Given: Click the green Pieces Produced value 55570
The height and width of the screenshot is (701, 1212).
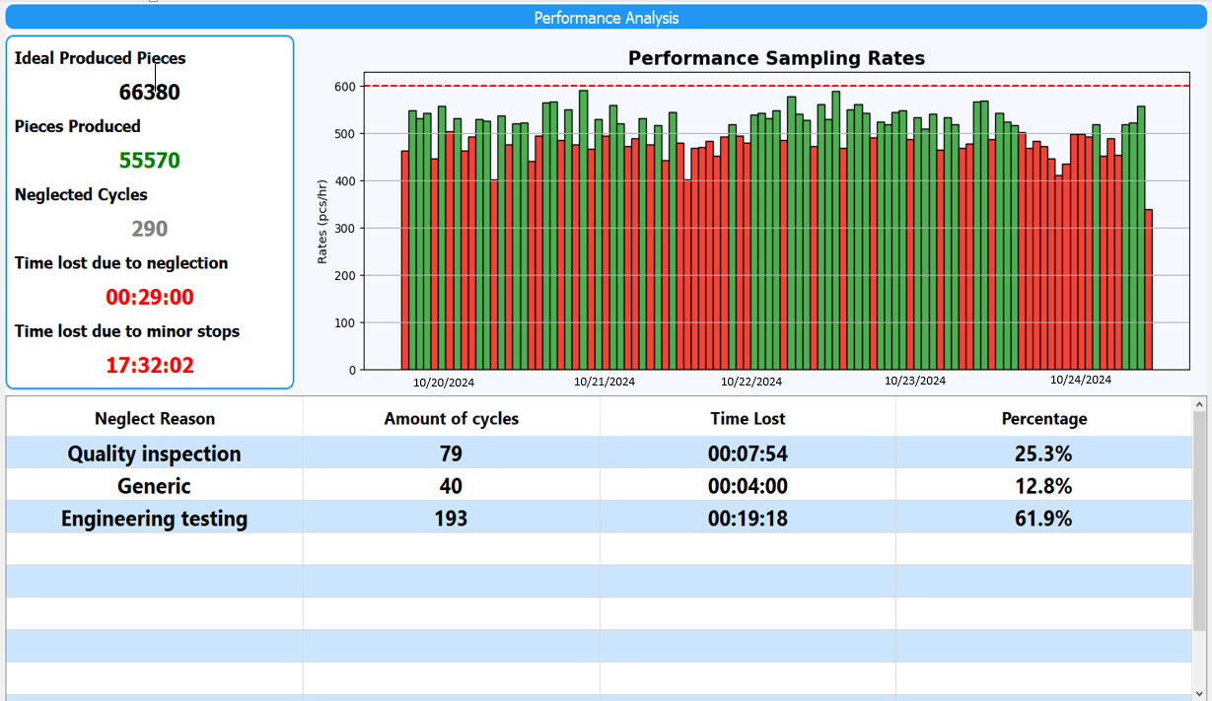Looking at the screenshot, I should coord(150,161).
